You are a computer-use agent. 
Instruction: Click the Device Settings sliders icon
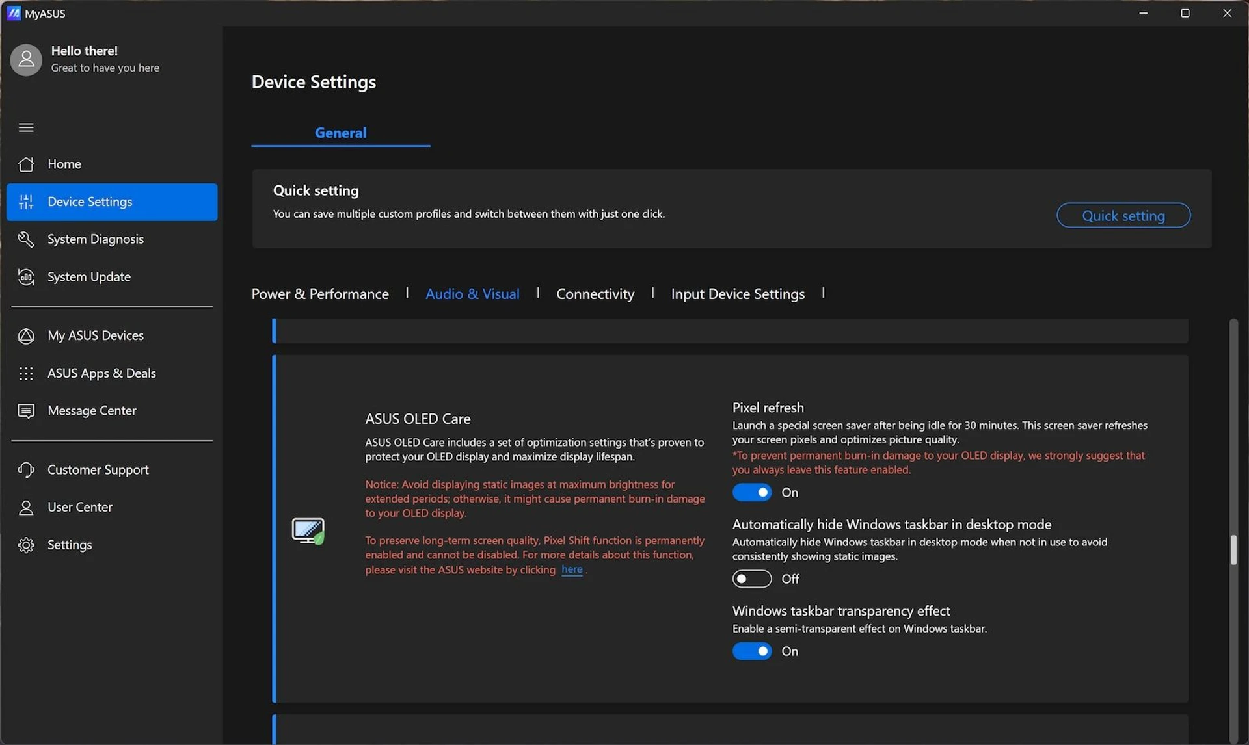point(26,202)
